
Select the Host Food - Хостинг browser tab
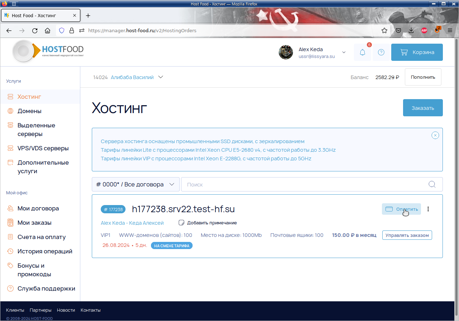[41, 16]
